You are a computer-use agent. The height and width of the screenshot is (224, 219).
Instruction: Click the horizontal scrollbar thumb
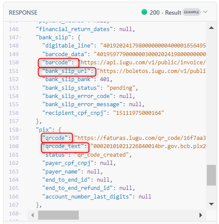click(58, 215)
